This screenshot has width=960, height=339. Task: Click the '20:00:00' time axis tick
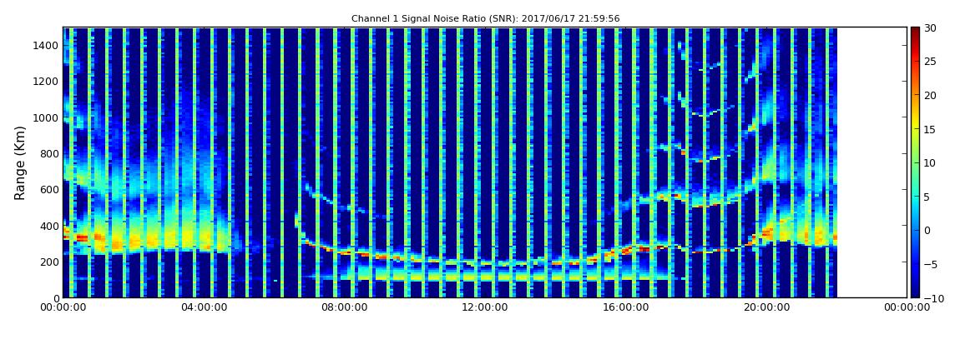765,308
